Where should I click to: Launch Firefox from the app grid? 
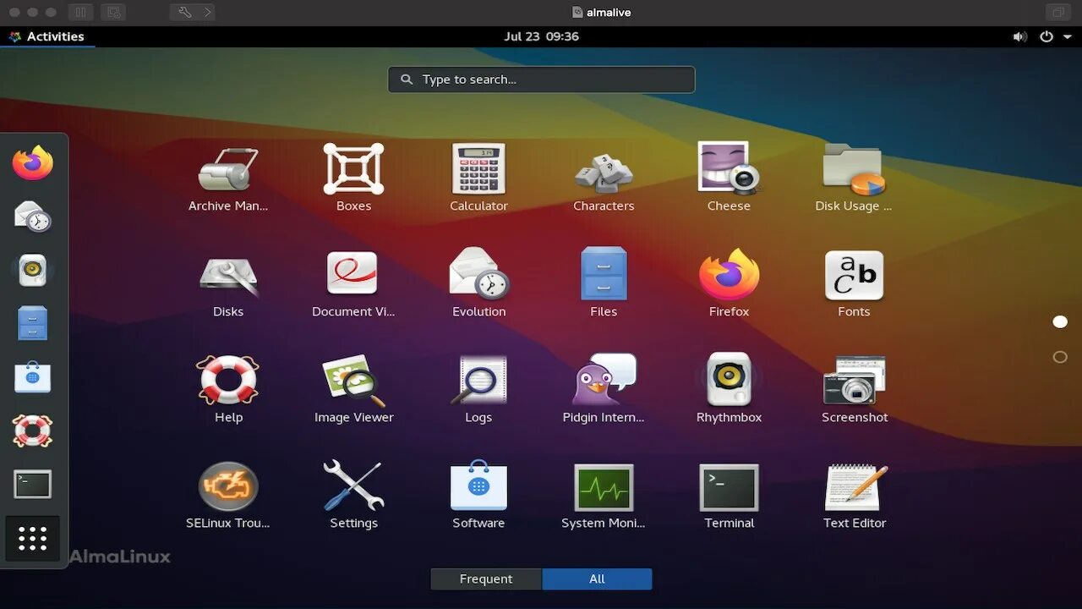729,284
